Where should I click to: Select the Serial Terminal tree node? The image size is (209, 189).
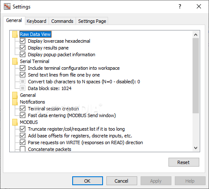[35, 61]
